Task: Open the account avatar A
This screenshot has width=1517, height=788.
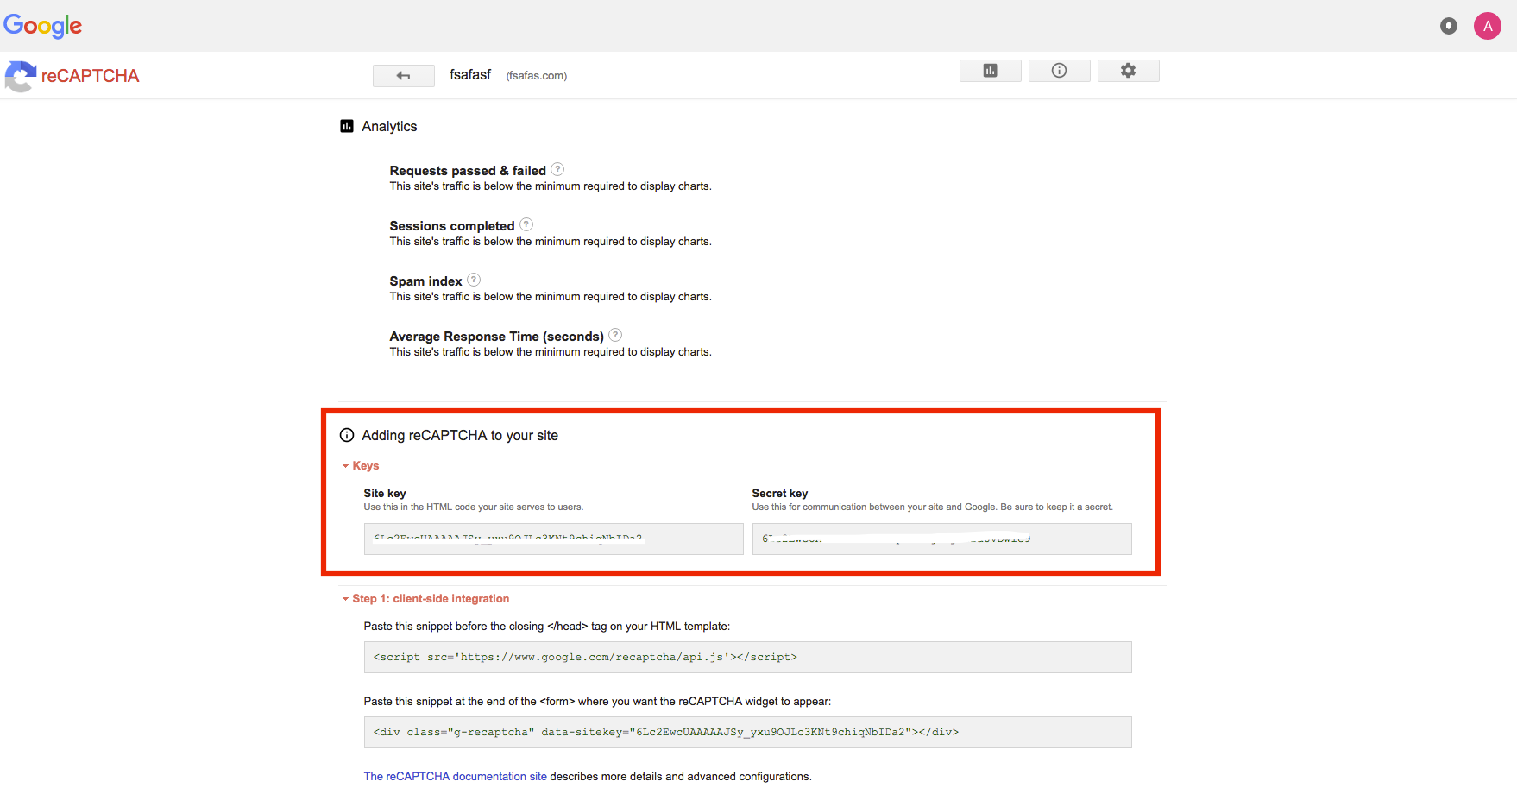Action: tap(1488, 26)
